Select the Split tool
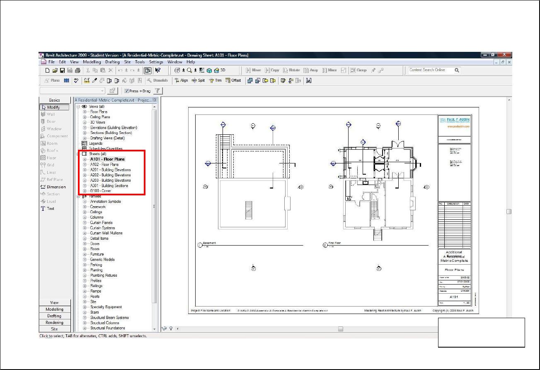The height and width of the screenshot is (370, 540). click(x=198, y=80)
